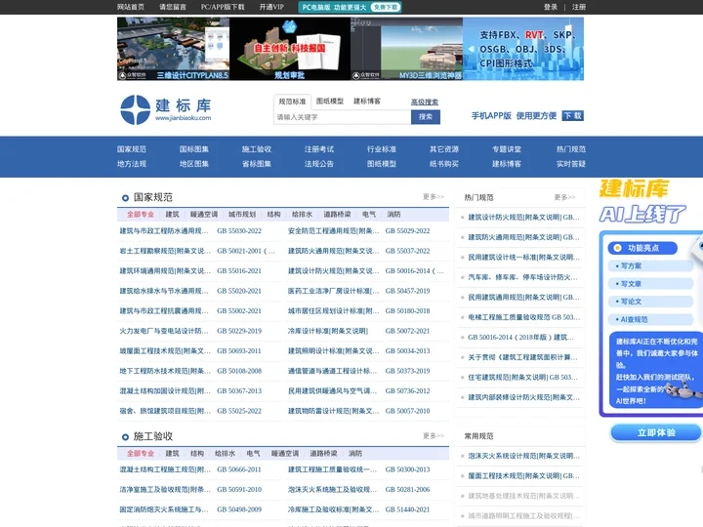Open 实时答疑 in navigation bar
The width and height of the screenshot is (703, 527).
click(571, 164)
